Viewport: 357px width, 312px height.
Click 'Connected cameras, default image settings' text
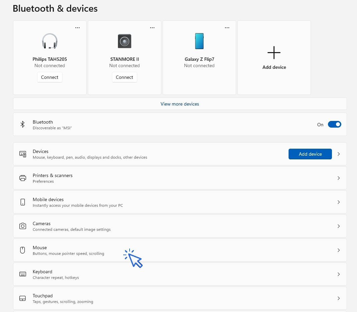point(71,229)
